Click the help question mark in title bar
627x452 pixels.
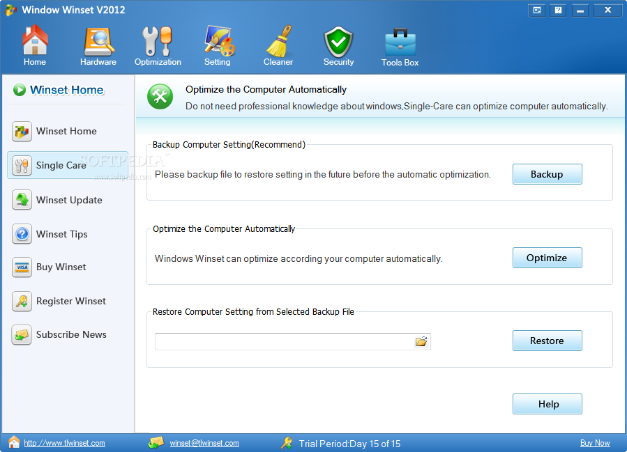[x=558, y=10]
